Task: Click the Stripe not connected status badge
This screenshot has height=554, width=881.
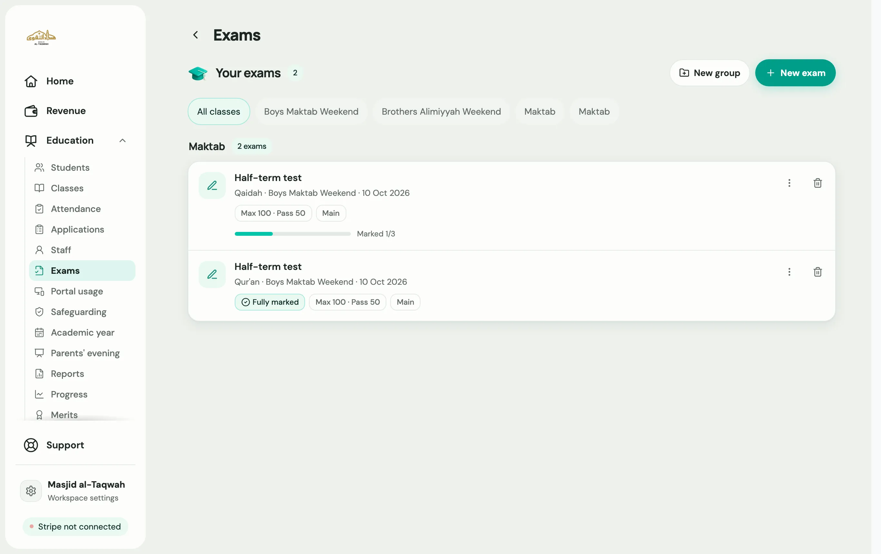Action: click(x=75, y=527)
